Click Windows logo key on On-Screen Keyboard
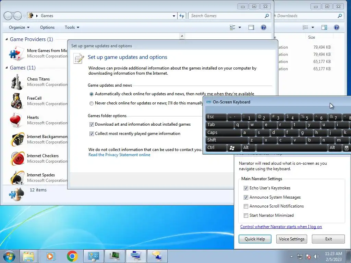 pyautogui.click(x=234, y=148)
